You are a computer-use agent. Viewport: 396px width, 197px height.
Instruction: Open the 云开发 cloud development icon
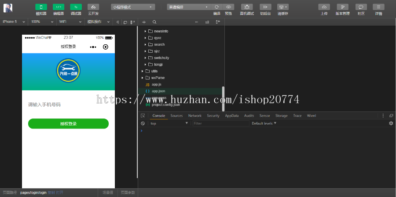[93, 7]
